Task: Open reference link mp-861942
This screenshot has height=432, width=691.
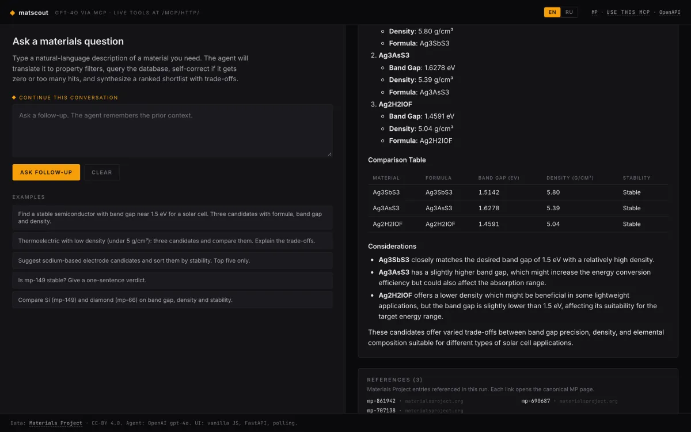Action: [x=381, y=401]
